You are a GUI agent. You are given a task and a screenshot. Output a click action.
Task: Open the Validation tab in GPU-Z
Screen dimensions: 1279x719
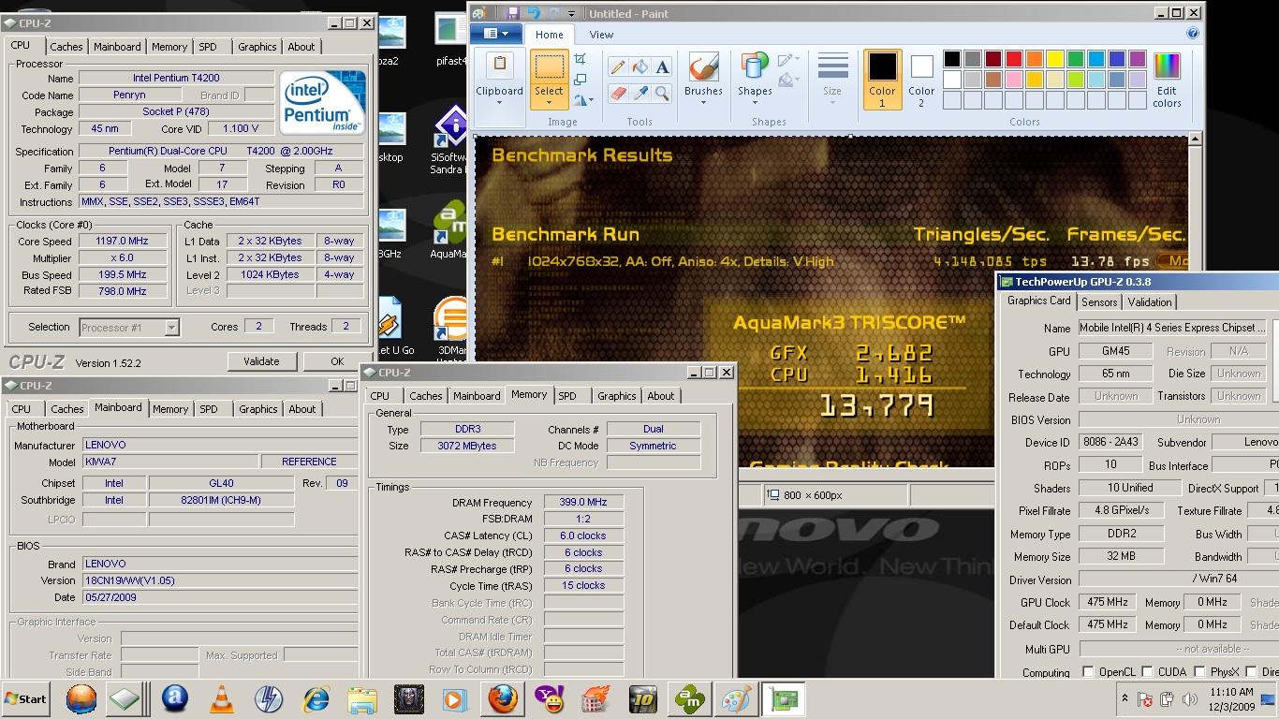(1149, 301)
